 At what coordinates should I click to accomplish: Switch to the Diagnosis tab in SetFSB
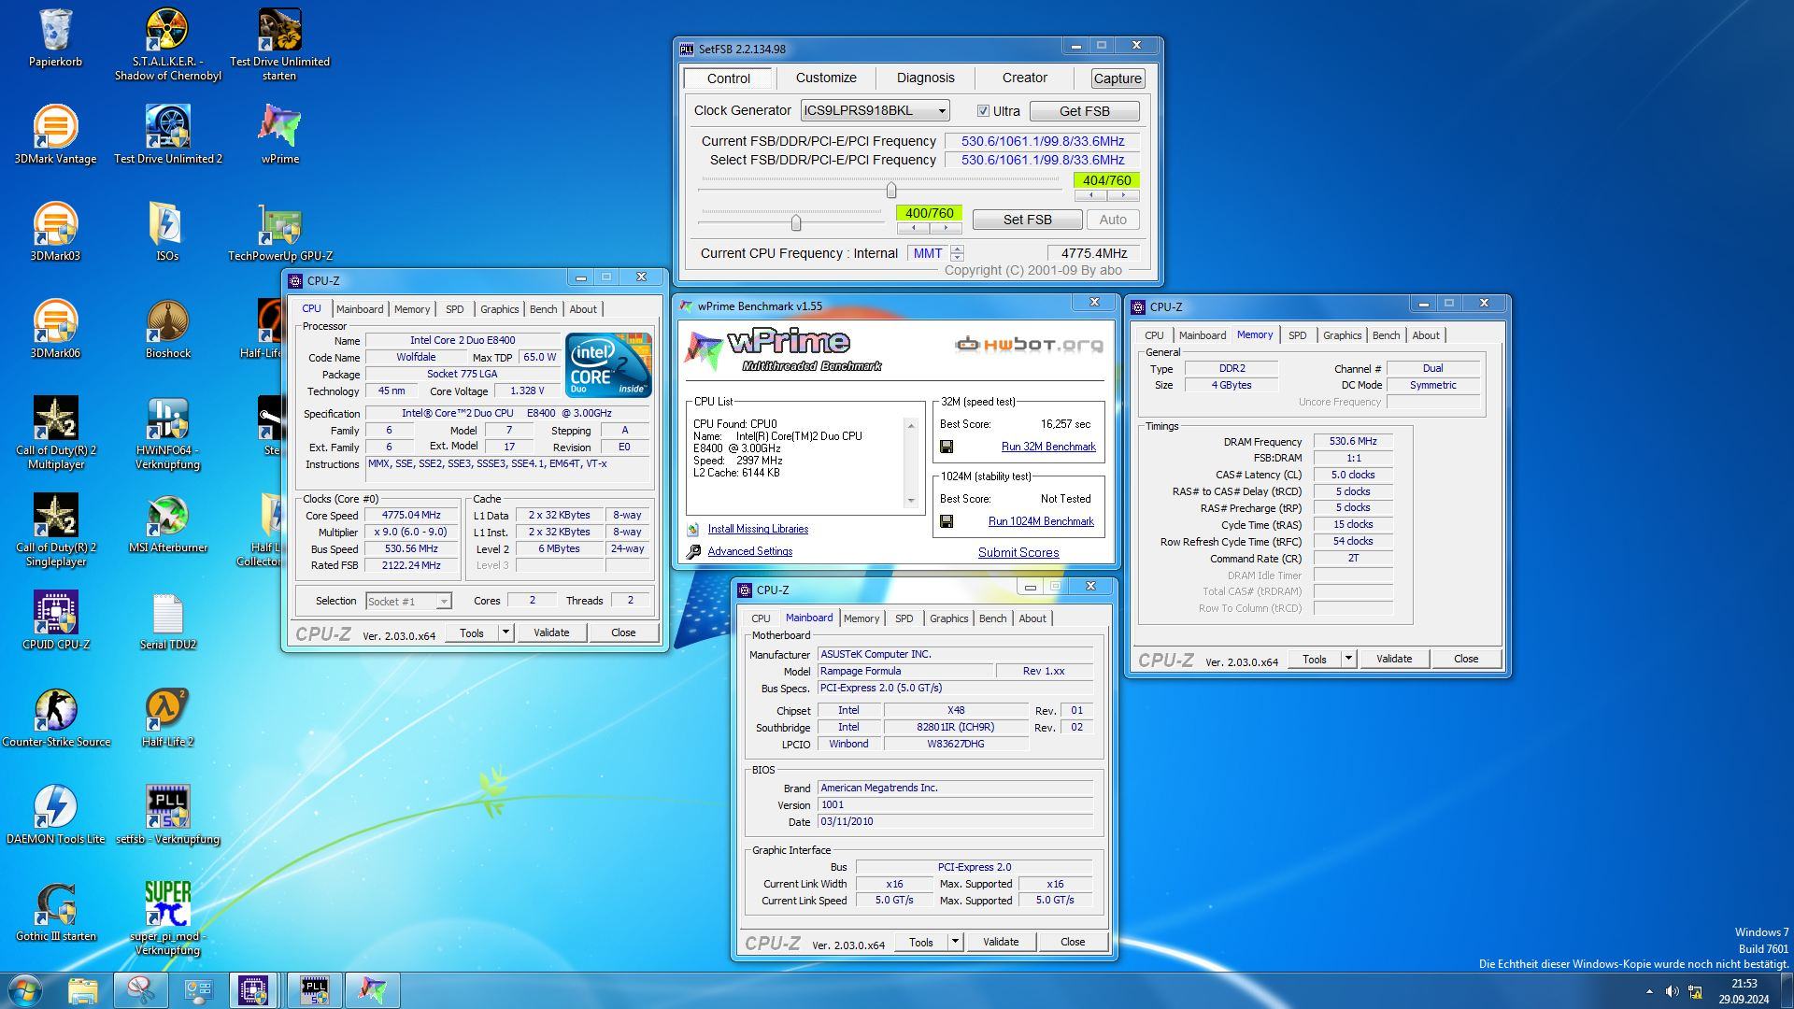pos(925,78)
